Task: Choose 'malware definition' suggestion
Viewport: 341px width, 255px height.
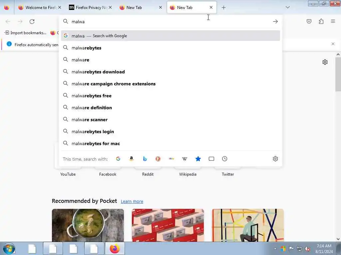Action: point(170,108)
